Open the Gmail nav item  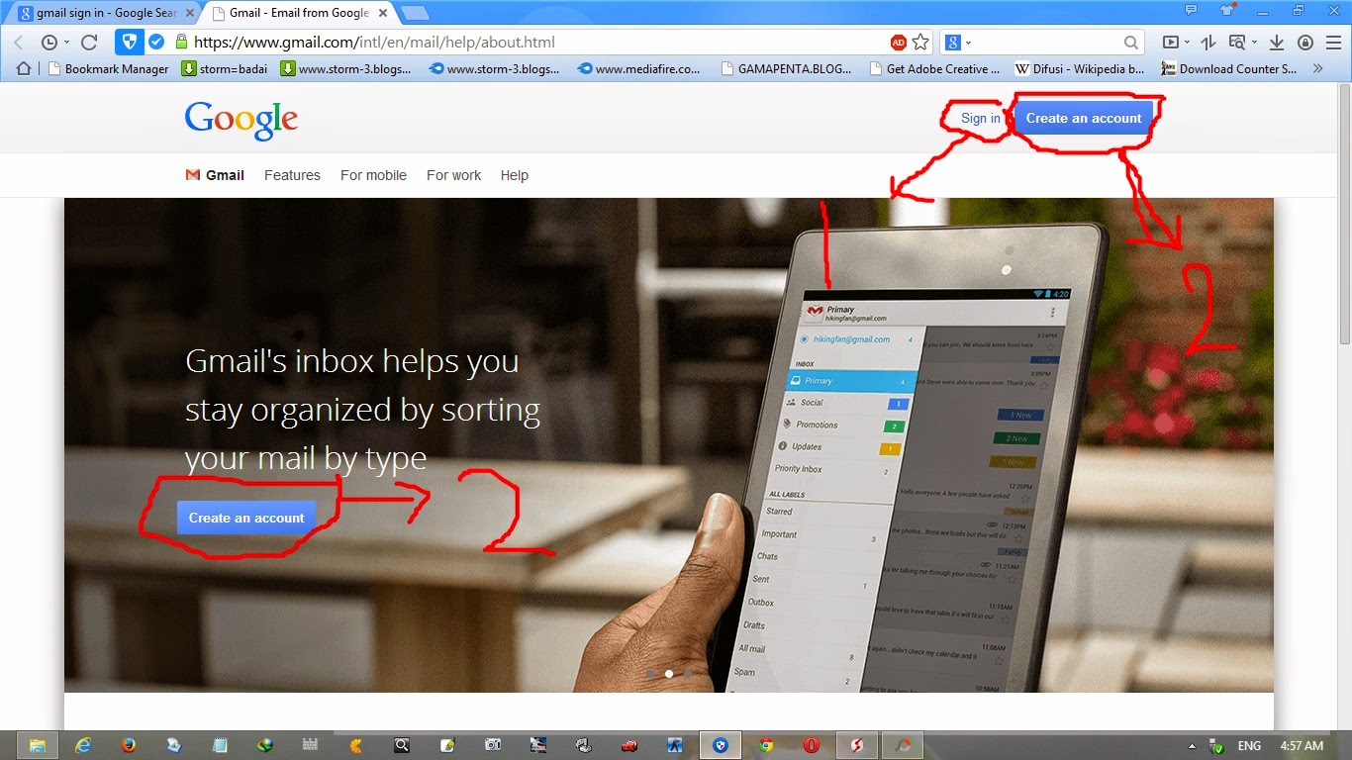[x=215, y=175]
